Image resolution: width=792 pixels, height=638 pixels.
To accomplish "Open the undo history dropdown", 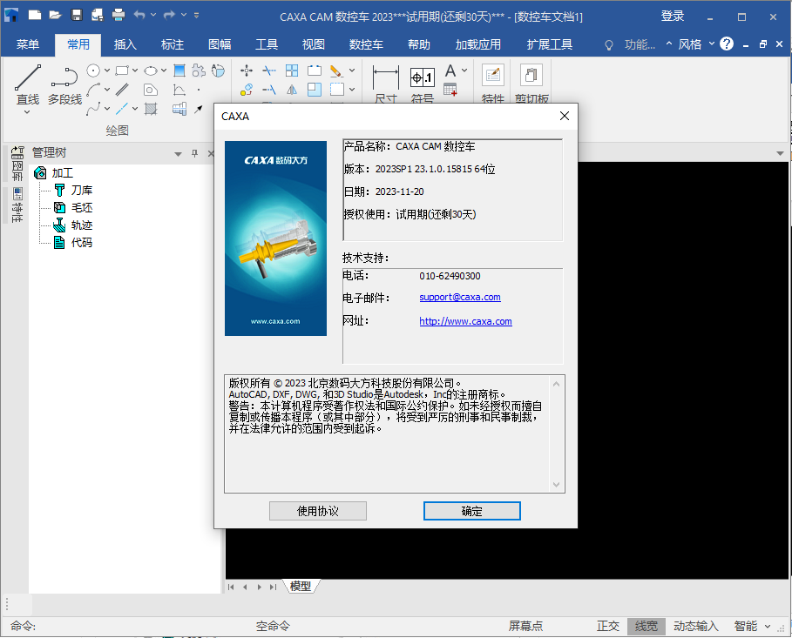I will pyautogui.click(x=153, y=15).
